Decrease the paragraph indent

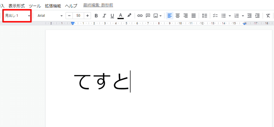point(250,16)
